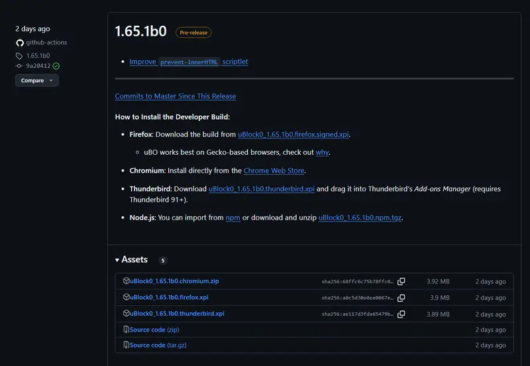Viewport: 530px width, 366px height.
Task: Click the commit icon beside 9a20412
Action: pos(19,66)
